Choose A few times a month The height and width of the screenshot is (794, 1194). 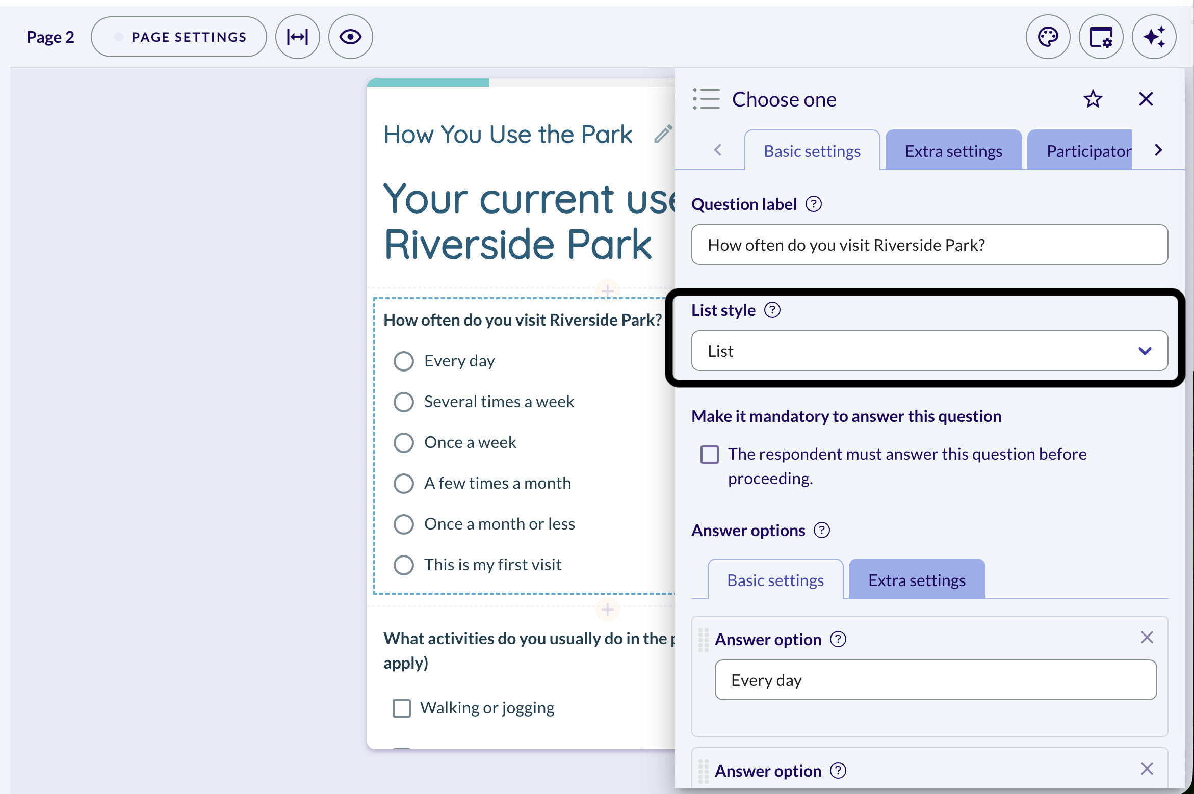(403, 483)
